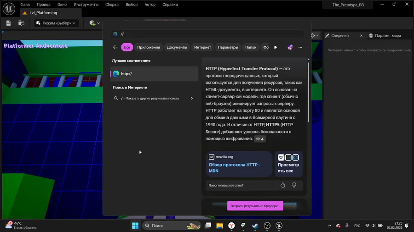Open the Окно menu

tap(62, 5)
